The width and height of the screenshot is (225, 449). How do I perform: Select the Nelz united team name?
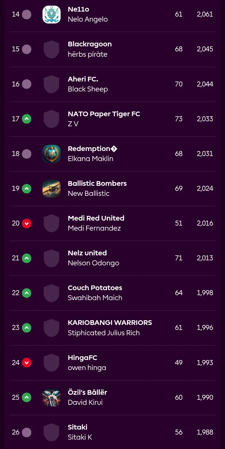click(x=87, y=253)
